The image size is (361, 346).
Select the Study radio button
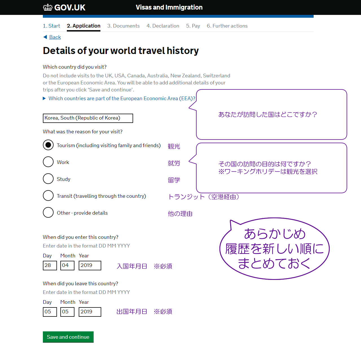click(48, 179)
